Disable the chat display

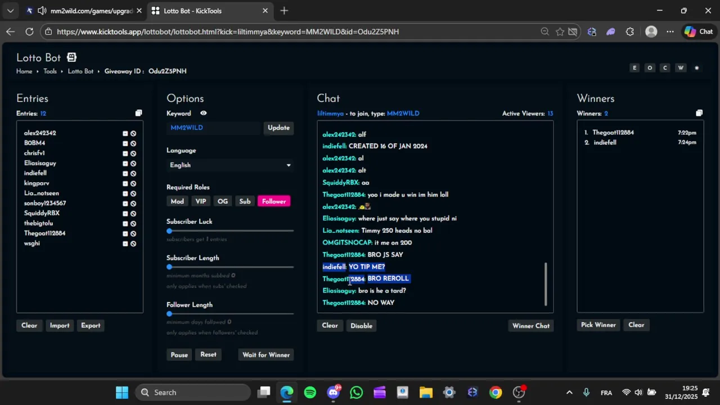pyautogui.click(x=361, y=326)
